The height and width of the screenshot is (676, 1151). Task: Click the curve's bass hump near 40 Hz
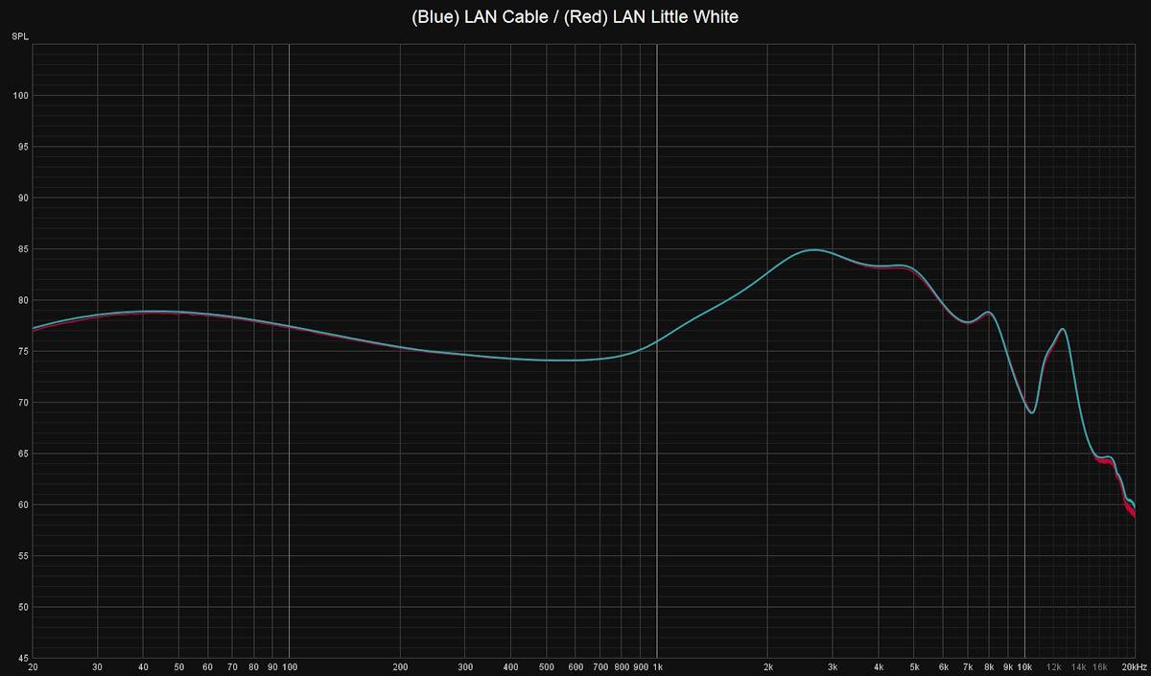pos(144,312)
